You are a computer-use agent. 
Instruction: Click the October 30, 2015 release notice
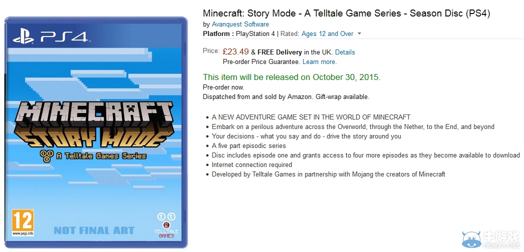[x=292, y=77]
